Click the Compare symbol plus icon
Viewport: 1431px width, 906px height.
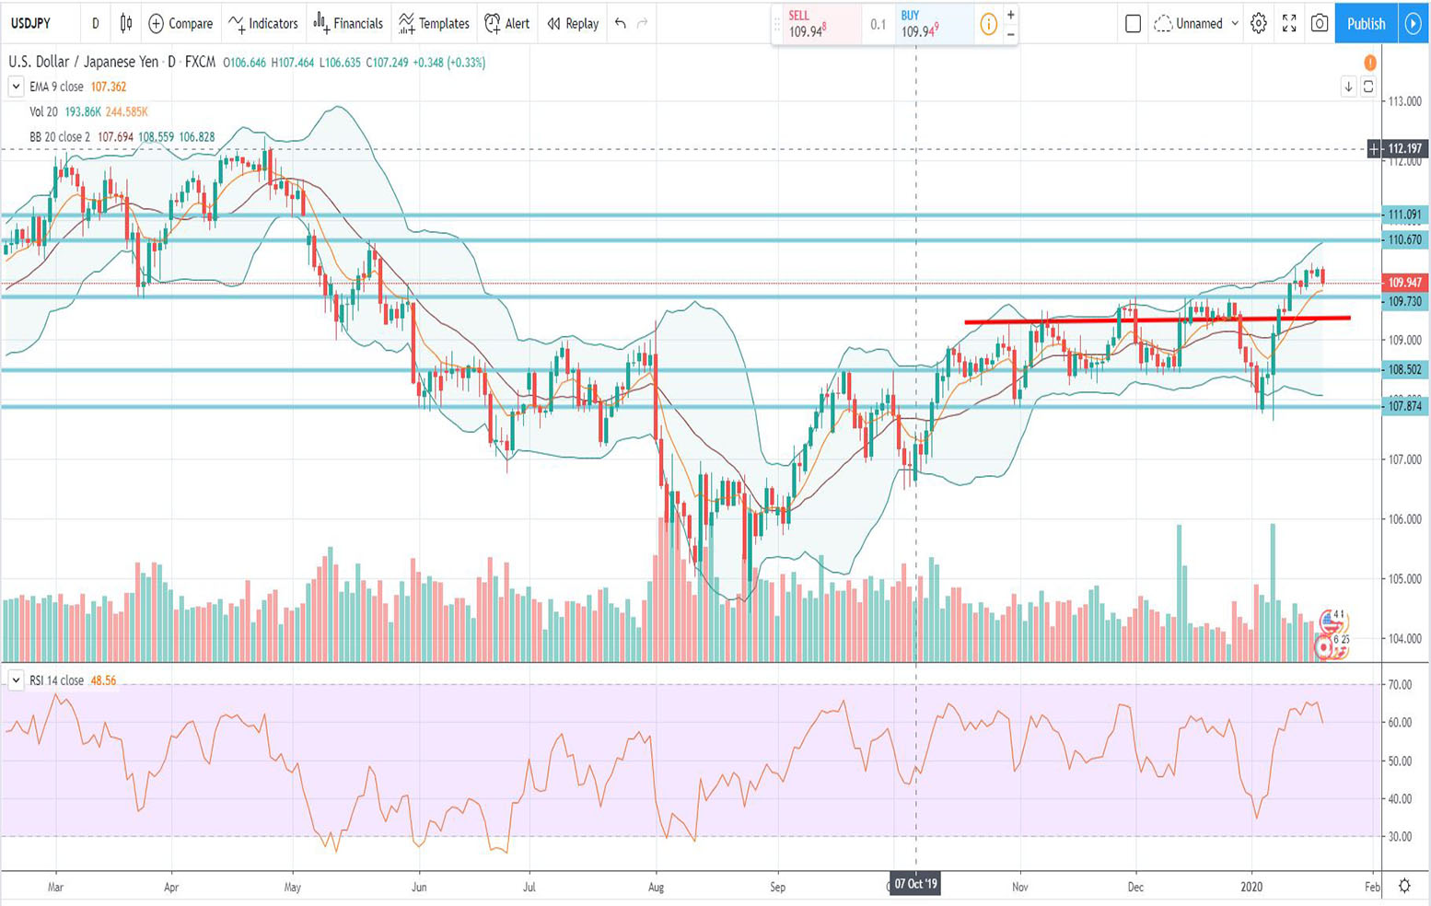click(157, 24)
